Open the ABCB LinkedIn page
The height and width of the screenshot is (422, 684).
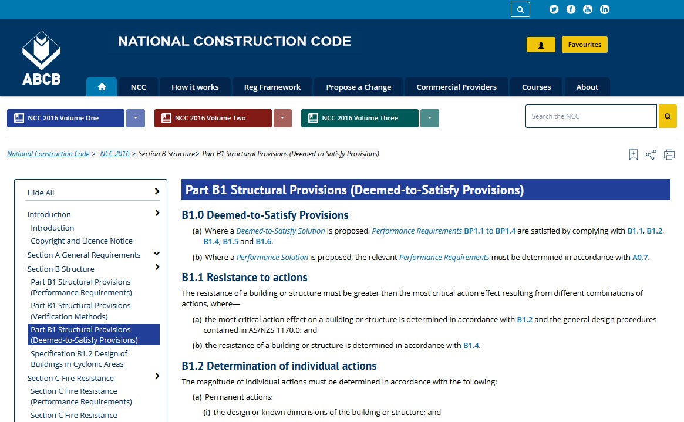pyautogui.click(x=605, y=9)
